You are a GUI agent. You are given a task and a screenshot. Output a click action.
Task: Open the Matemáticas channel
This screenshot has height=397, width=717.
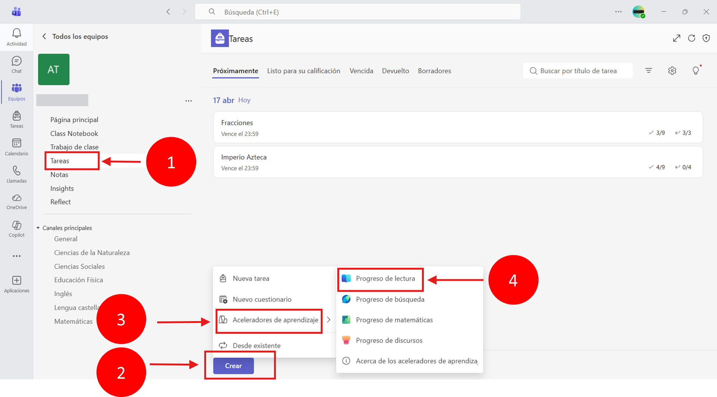click(x=74, y=321)
